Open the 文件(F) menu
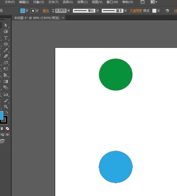Viewport: 177px width, 196px height. [x=10, y=2]
